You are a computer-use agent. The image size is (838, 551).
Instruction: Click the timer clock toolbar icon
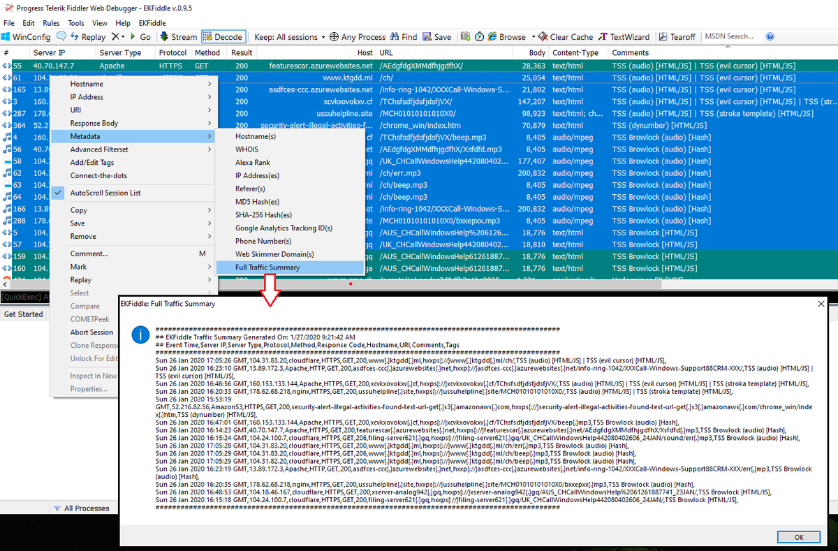pyautogui.click(x=480, y=37)
